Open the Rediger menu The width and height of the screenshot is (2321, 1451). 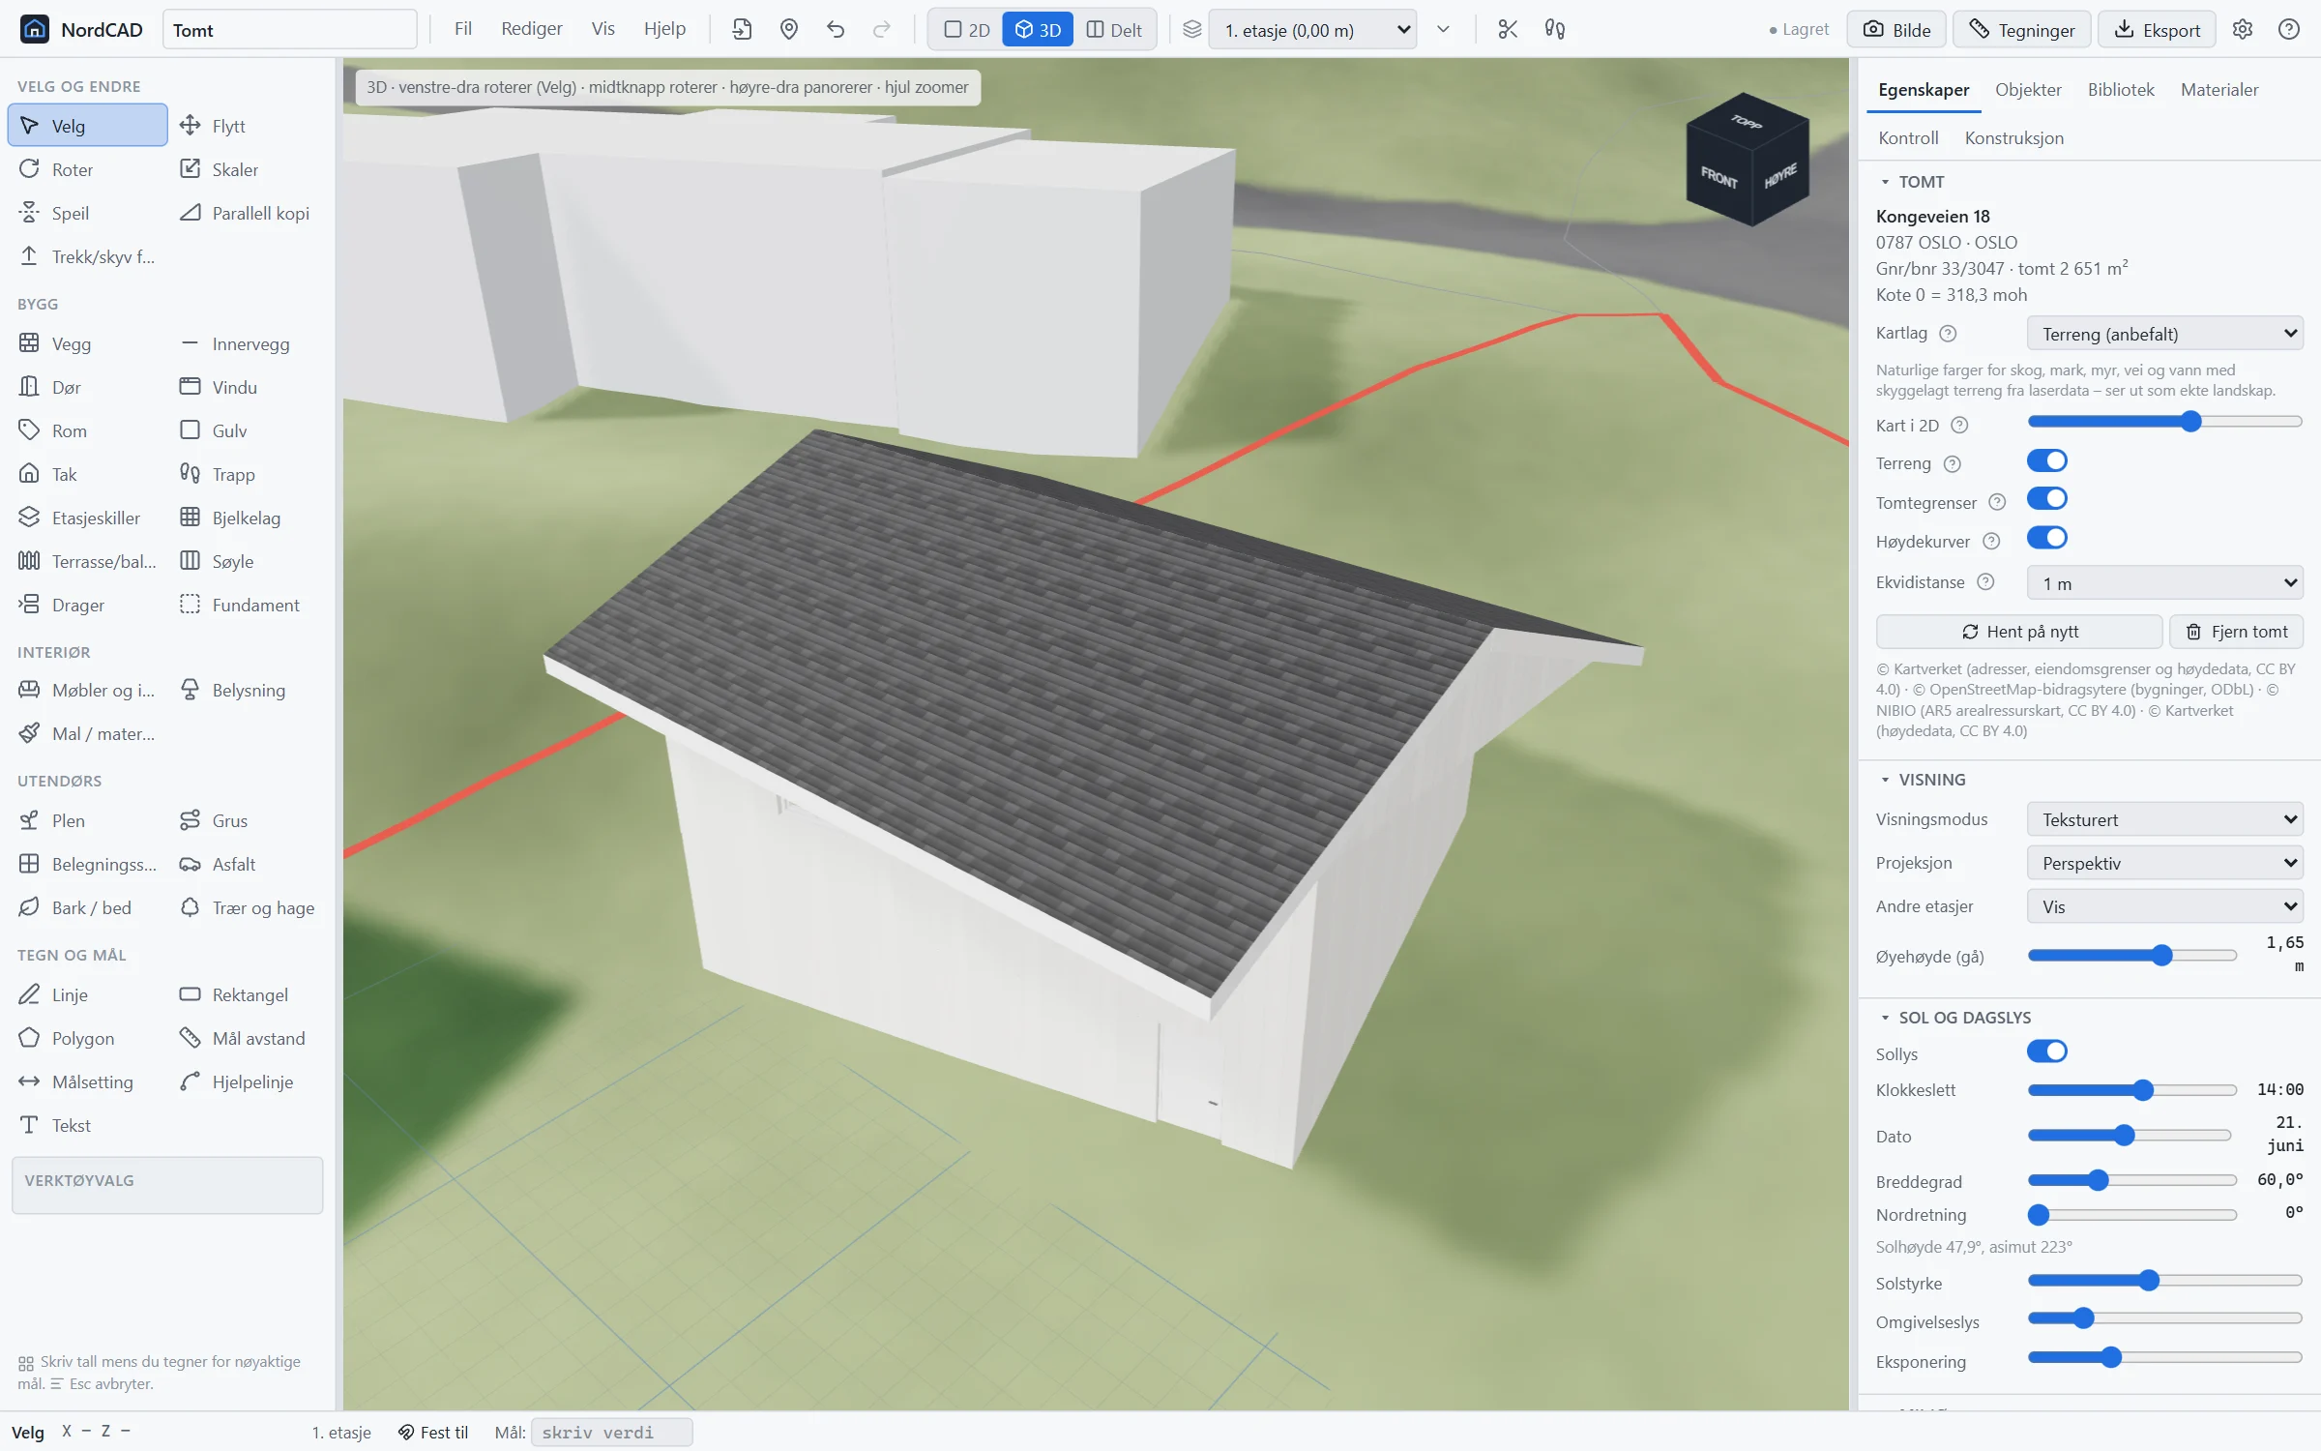531,29
